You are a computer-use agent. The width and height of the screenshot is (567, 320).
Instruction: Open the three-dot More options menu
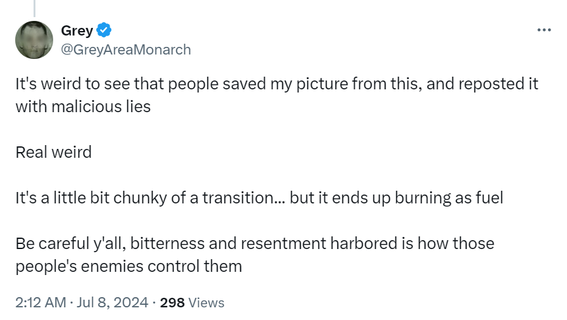(544, 30)
